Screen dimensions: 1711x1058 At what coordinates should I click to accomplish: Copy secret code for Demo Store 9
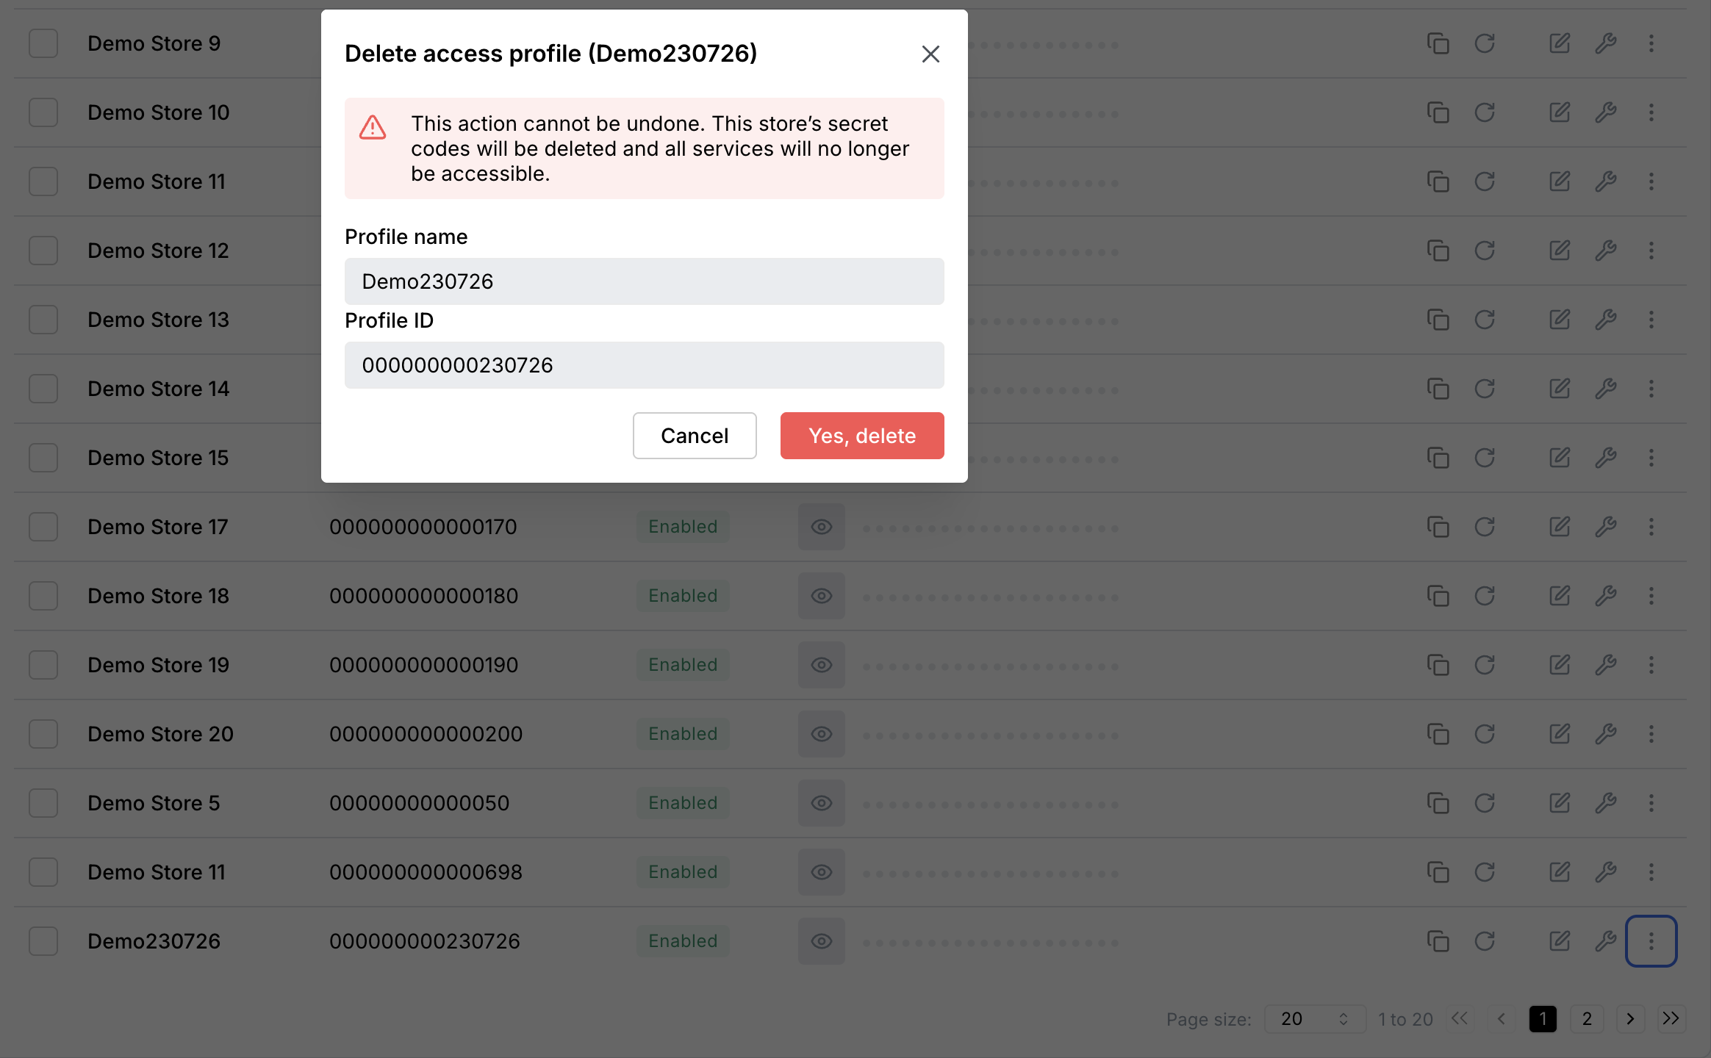pos(1438,43)
